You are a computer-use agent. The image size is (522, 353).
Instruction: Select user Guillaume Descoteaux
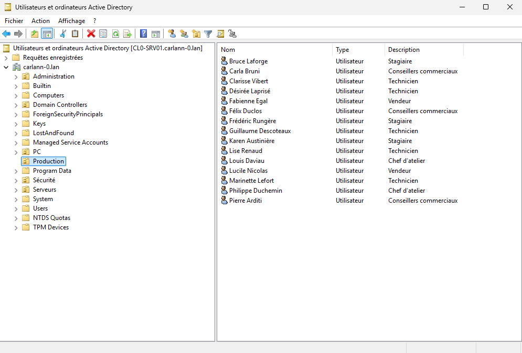click(260, 131)
